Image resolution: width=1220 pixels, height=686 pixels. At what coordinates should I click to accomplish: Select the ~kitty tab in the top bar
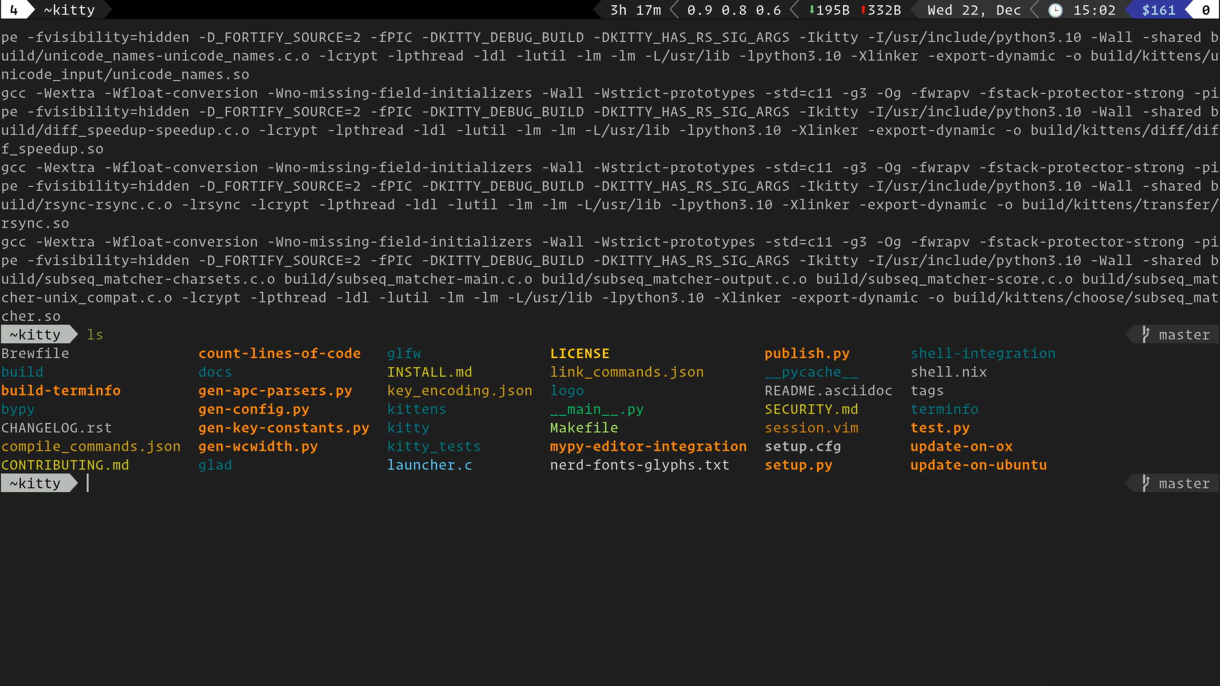69,10
